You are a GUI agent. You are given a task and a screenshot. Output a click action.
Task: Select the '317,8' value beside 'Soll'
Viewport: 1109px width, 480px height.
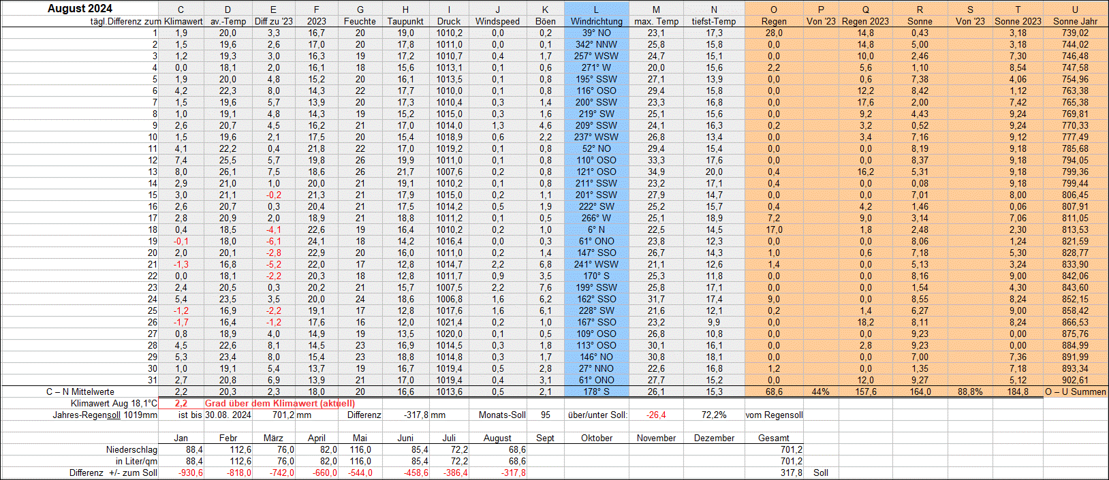[791, 473]
